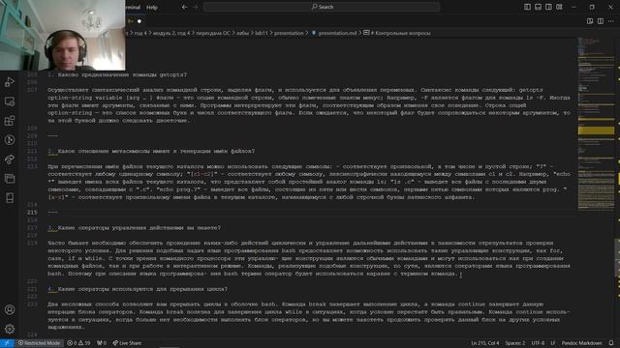
Task: Open the editor More Actions ellipsis
Action: pos(611,21)
